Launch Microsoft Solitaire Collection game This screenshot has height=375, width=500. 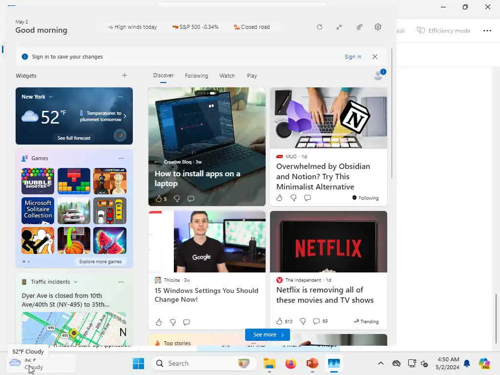click(38, 210)
